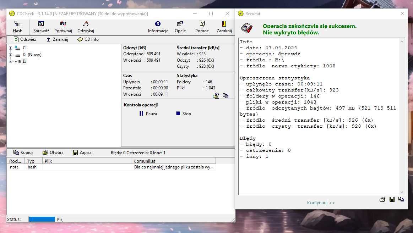This screenshot has height=233, width=413.
Task: Select the nota hash log row
Action: 112,167
